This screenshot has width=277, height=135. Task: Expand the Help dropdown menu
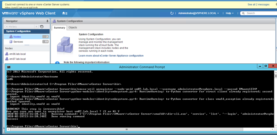[x=230, y=13]
